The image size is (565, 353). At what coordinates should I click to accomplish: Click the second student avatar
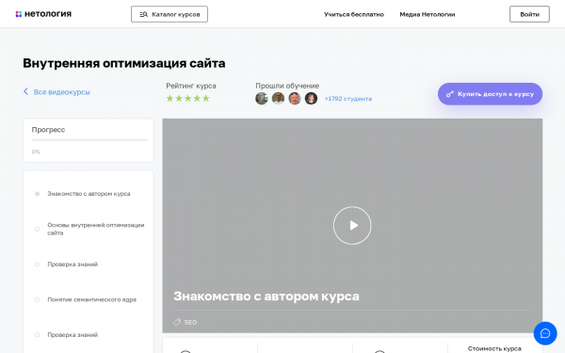click(x=278, y=98)
